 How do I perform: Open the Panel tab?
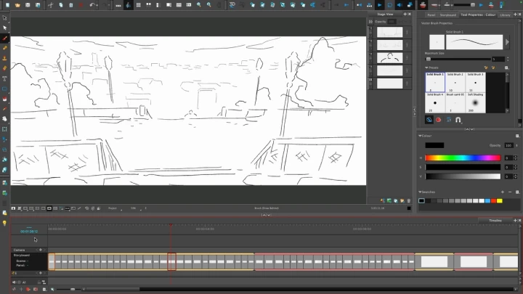coord(431,15)
